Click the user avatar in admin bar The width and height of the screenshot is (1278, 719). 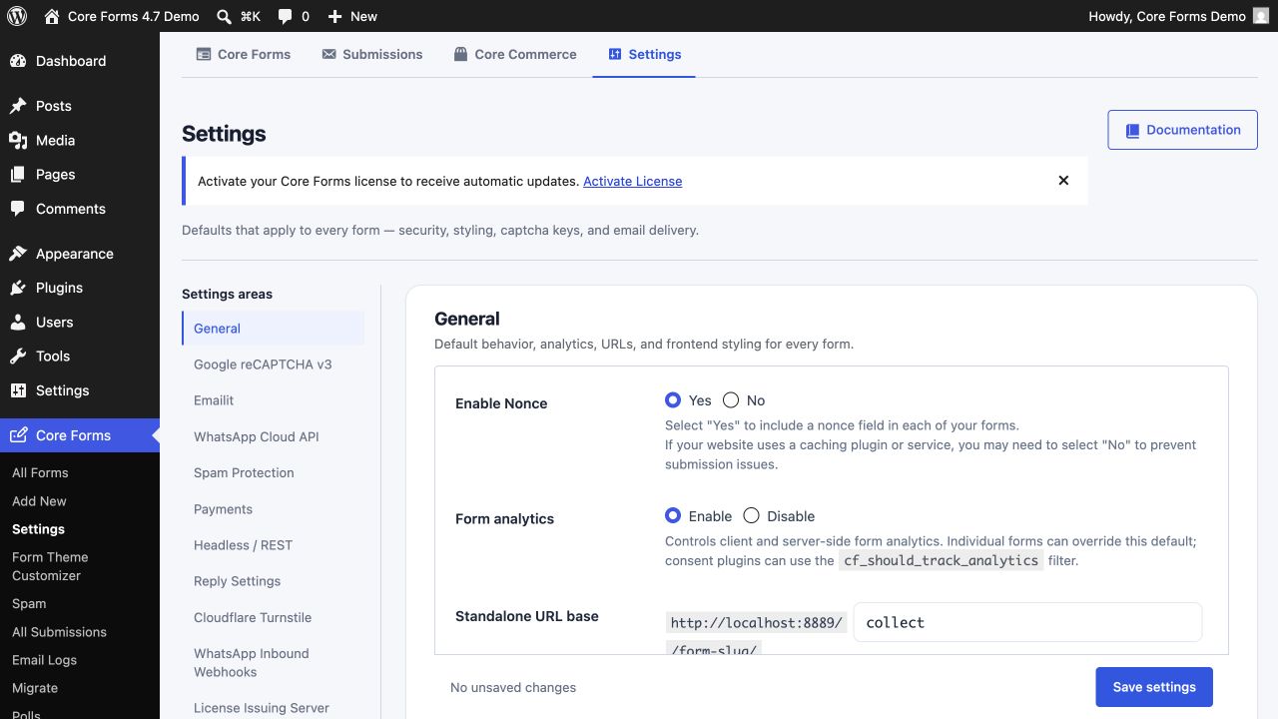click(1261, 16)
